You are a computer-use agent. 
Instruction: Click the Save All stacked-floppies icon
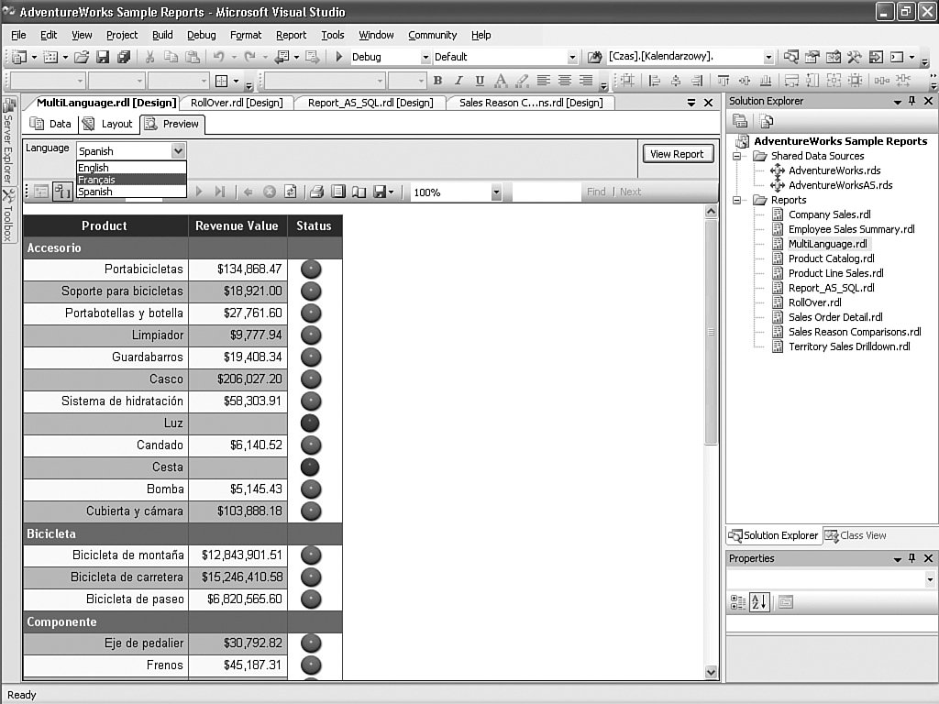(x=124, y=57)
